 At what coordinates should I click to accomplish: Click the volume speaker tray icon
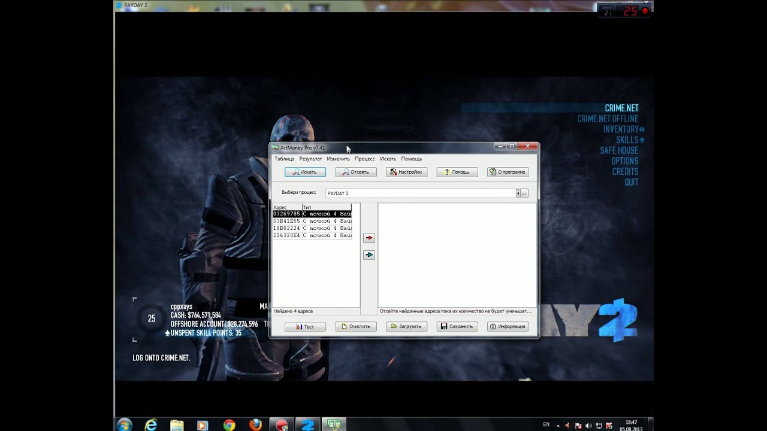tap(588, 425)
